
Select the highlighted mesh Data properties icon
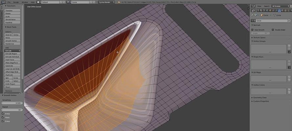[x=279, y=10]
